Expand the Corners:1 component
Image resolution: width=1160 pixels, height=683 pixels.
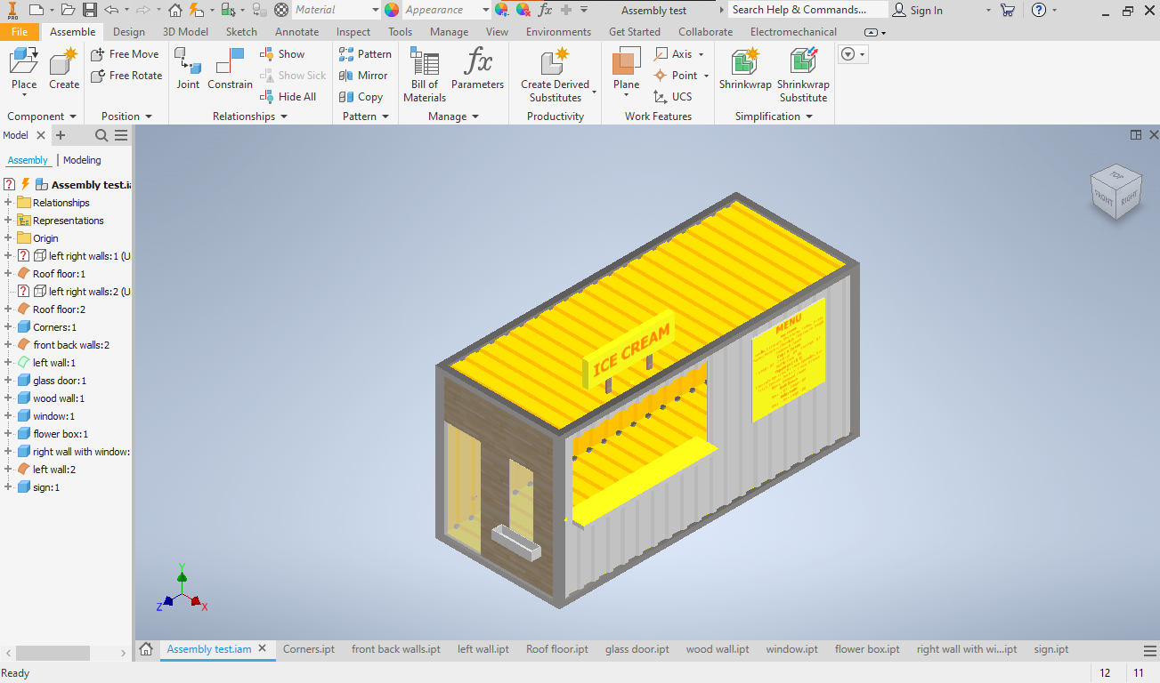[8, 327]
